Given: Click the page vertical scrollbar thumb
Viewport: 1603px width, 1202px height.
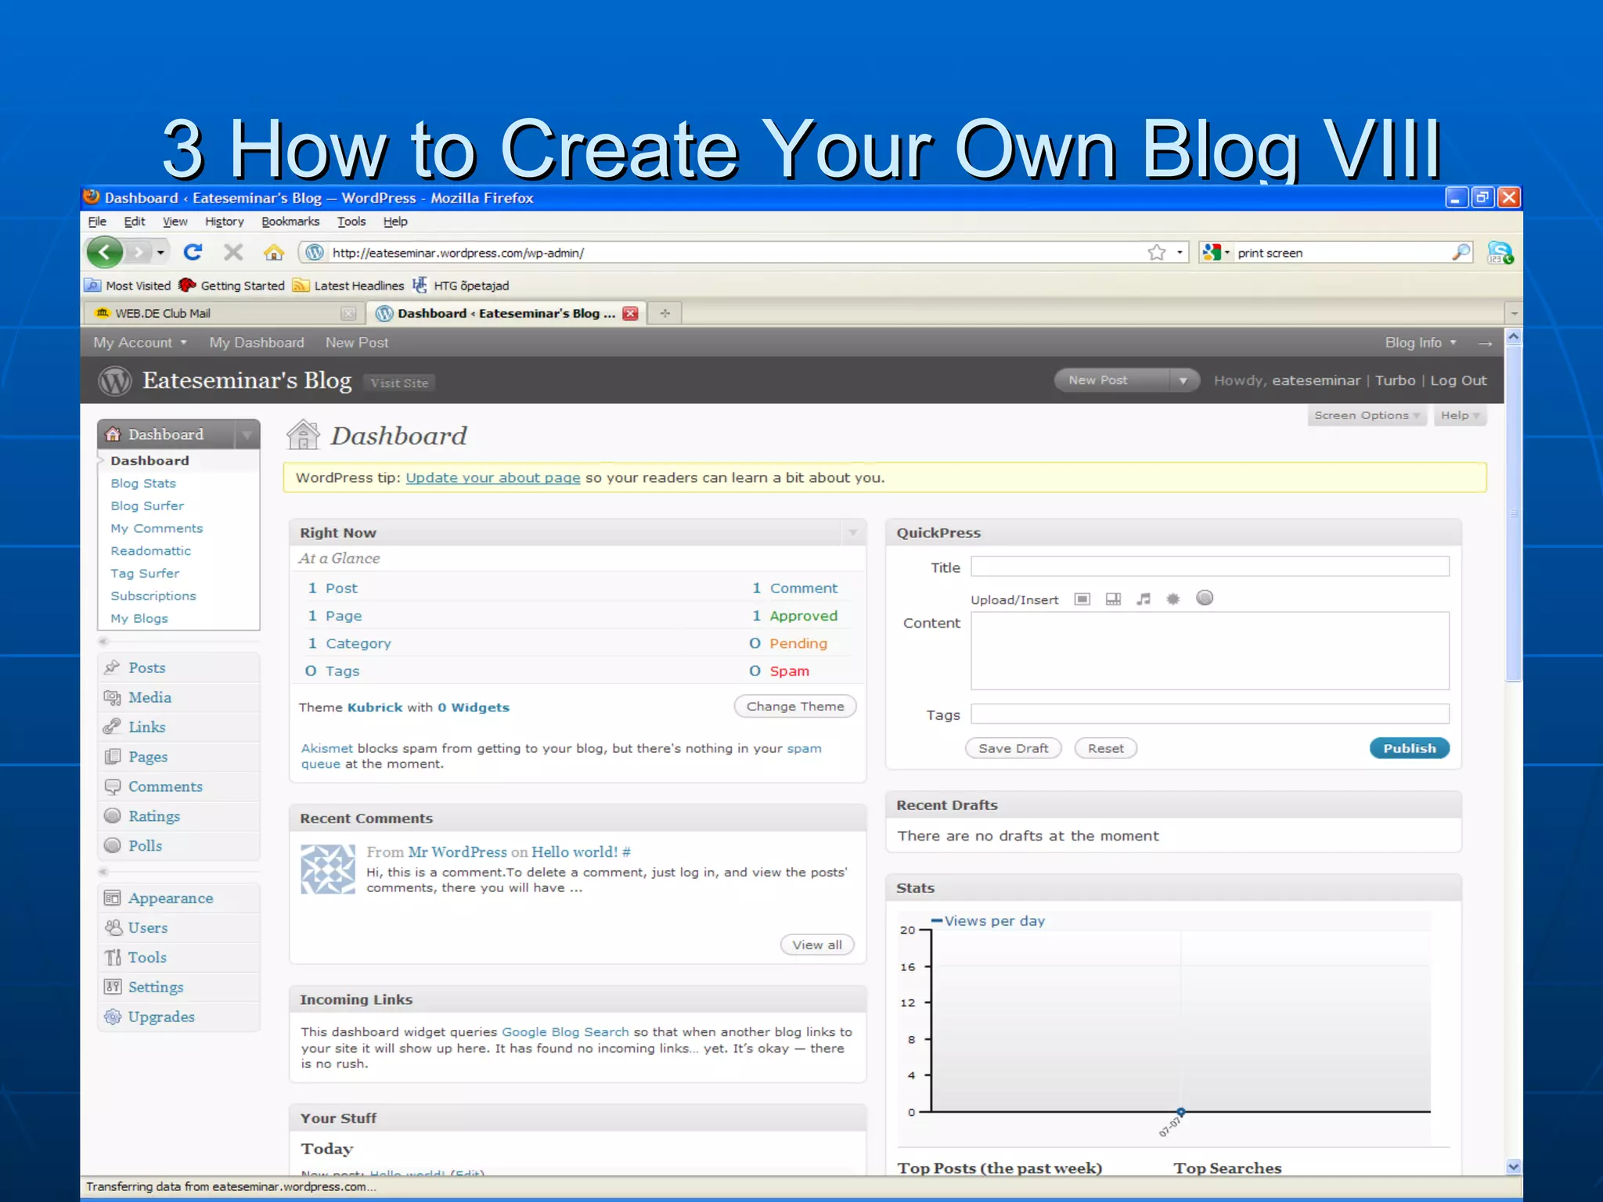Looking at the screenshot, I should 1513,513.
